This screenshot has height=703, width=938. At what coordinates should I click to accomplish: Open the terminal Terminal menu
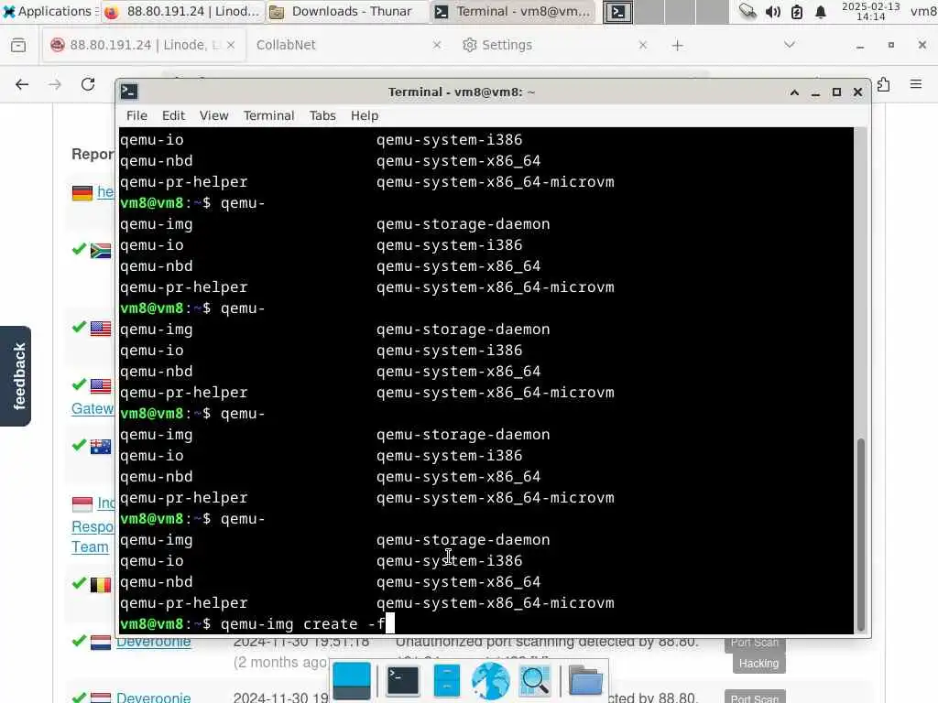tap(268, 115)
